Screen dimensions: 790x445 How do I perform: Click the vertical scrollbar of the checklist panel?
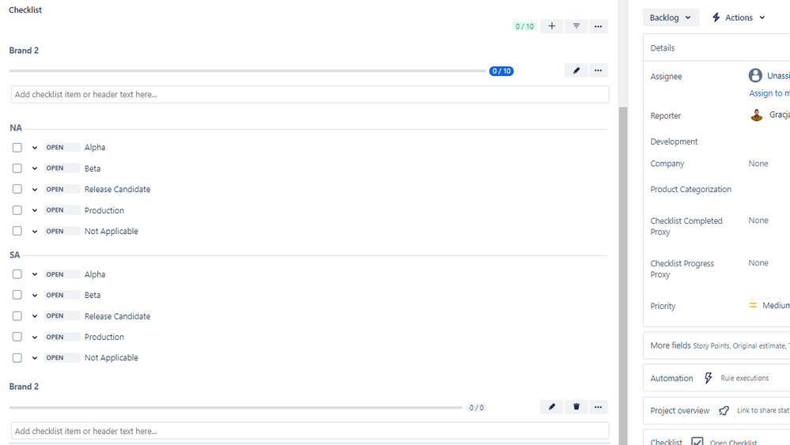pyautogui.click(x=623, y=275)
